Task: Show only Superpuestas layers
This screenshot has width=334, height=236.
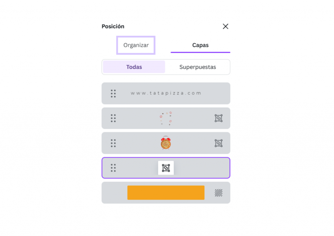Action: click(198, 67)
